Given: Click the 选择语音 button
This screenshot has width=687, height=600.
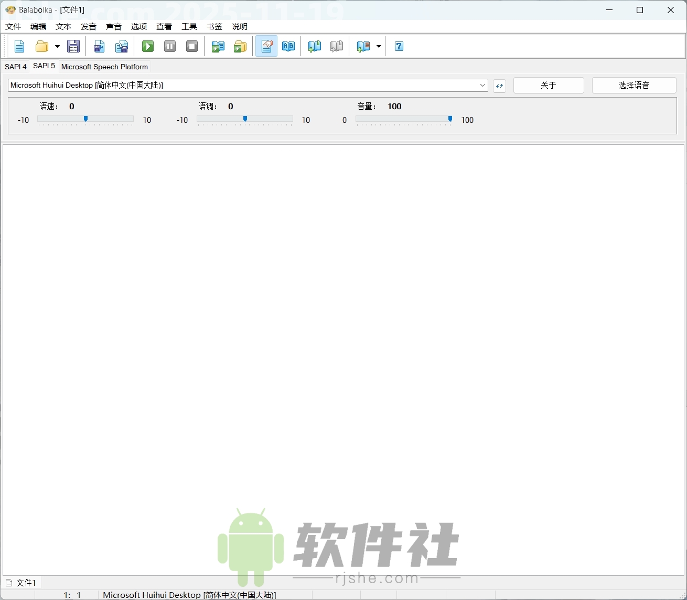Looking at the screenshot, I should pos(634,85).
